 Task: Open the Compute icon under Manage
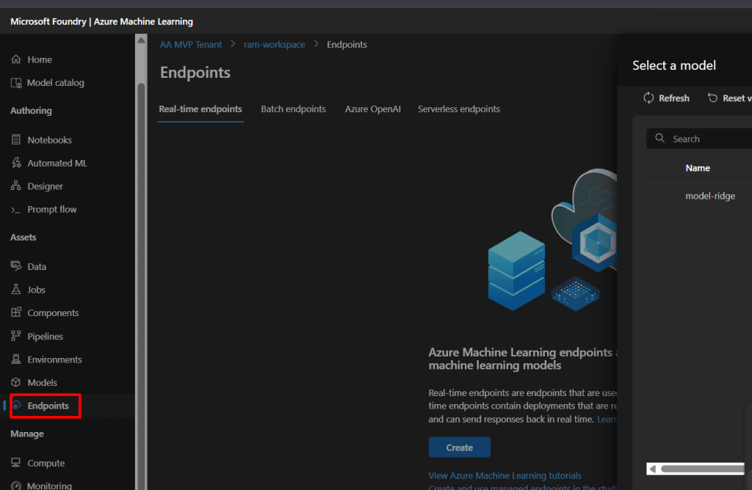pos(16,464)
